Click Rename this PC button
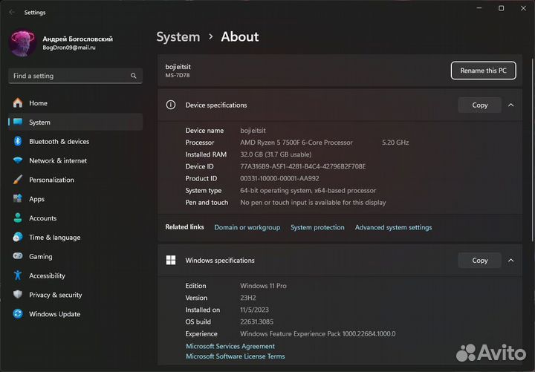535x372 pixels. (x=483, y=71)
